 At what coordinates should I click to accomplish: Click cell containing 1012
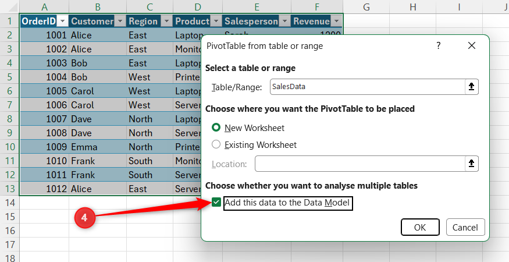click(44, 189)
